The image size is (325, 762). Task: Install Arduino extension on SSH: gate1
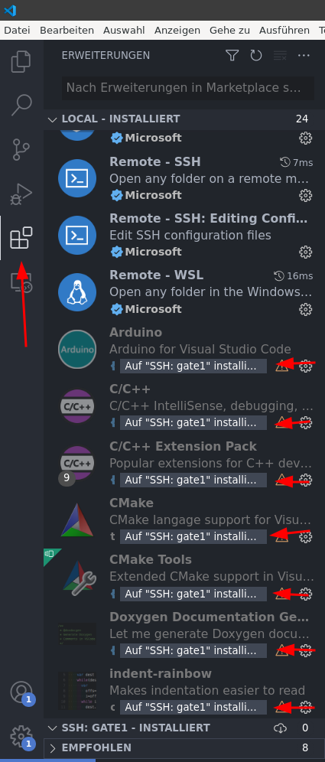click(x=193, y=366)
